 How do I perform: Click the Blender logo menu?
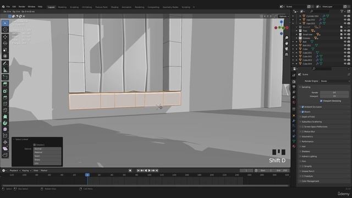(x=3, y=7)
